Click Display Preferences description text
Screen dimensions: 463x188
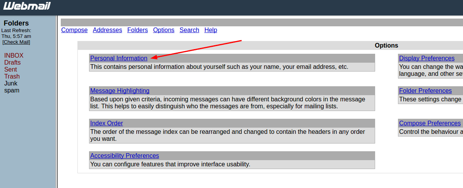(x=431, y=70)
